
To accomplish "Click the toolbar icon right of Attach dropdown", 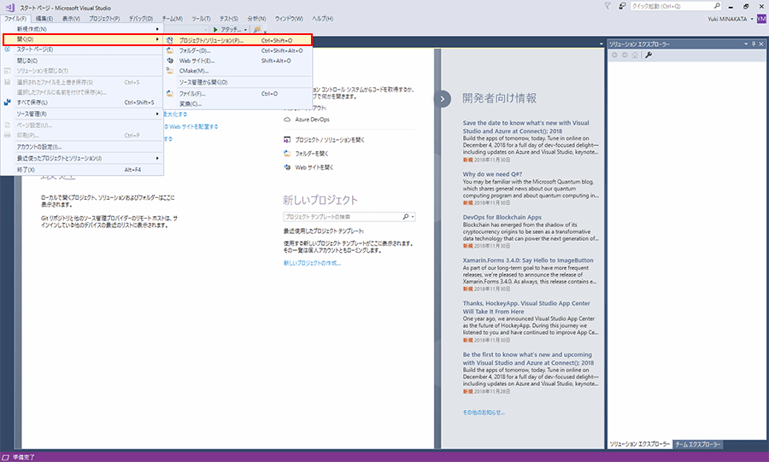I will point(257,29).
